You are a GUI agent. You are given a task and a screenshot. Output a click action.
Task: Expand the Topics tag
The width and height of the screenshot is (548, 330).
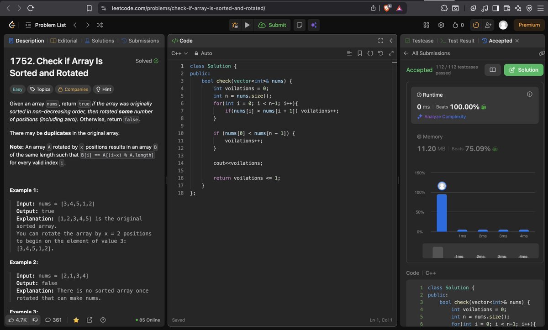[x=40, y=89]
